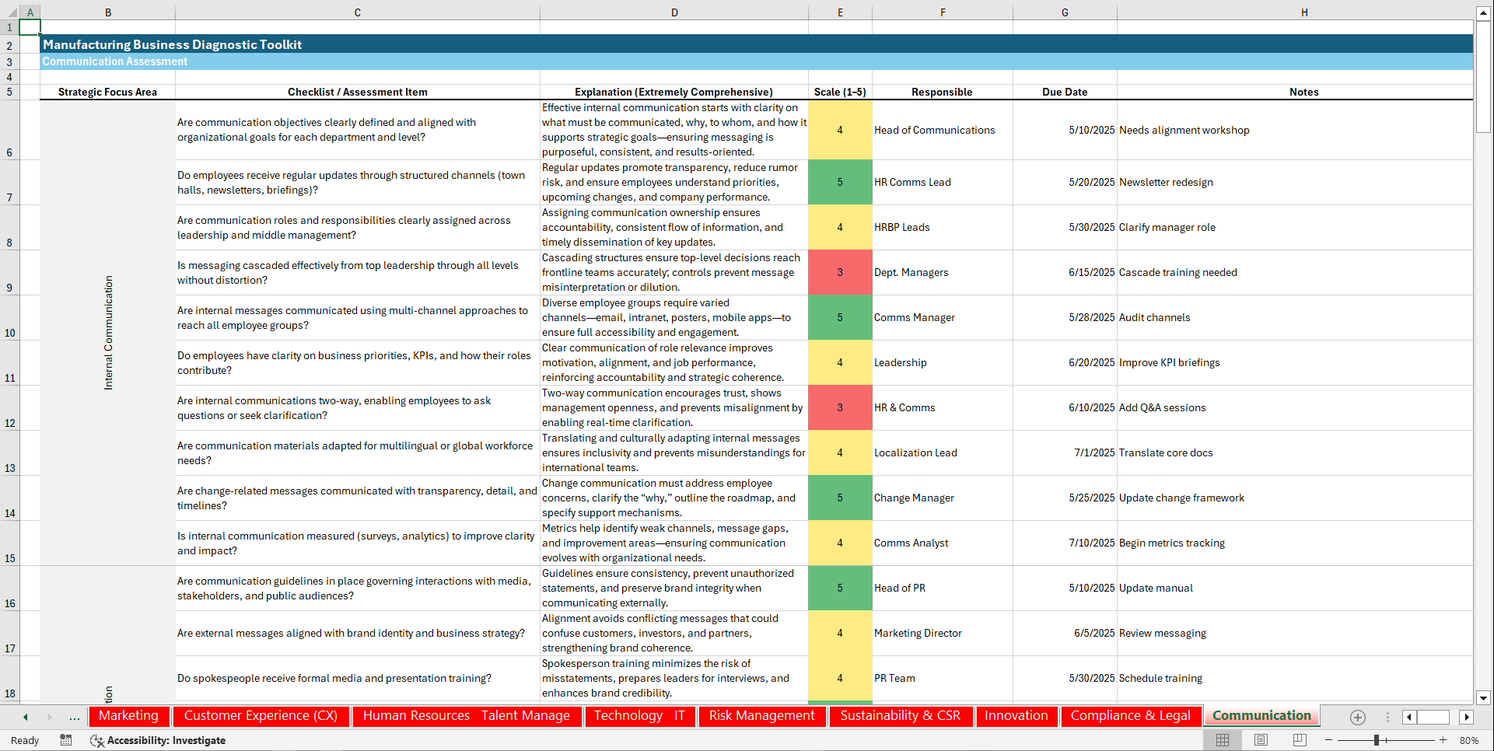Click the macro recording icon near Ready
The height and width of the screenshot is (751, 1494).
point(66,740)
